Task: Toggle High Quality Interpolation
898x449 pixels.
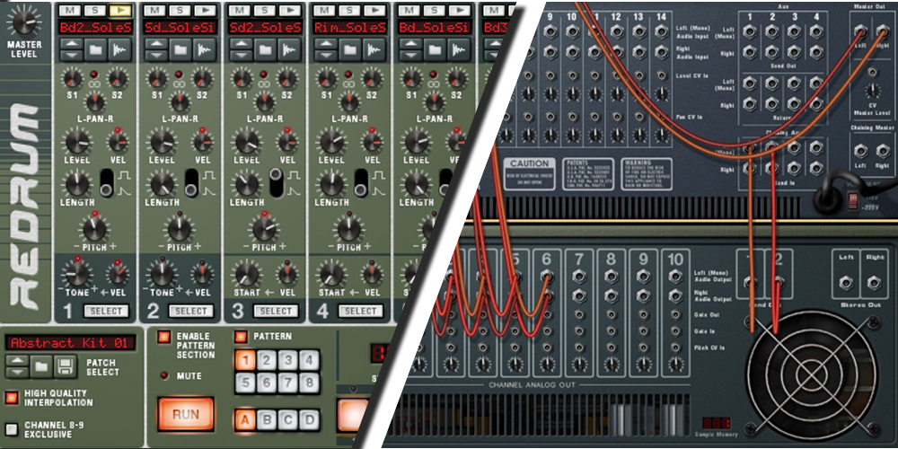Action: [12, 398]
